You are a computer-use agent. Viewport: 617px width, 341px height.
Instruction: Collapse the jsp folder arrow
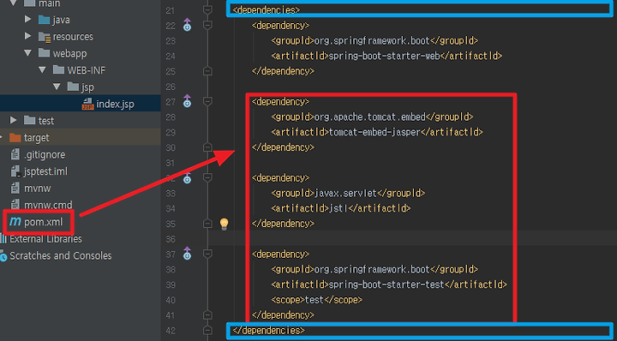(x=57, y=87)
